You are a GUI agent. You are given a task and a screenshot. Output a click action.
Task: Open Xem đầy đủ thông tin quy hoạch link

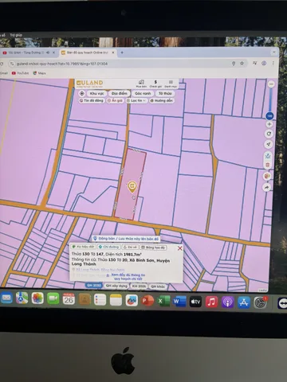tap(128, 277)
